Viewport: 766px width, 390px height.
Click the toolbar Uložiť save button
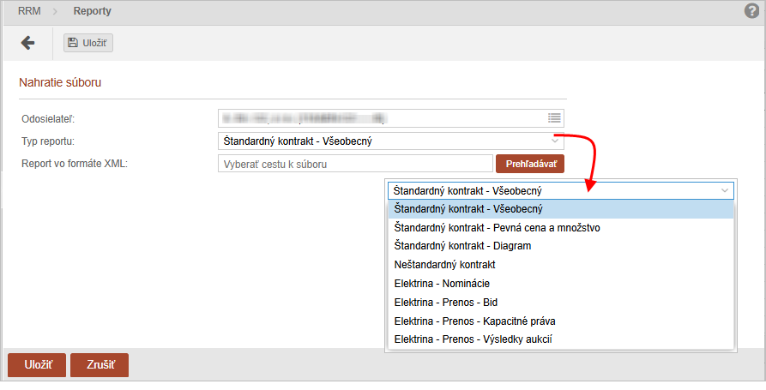pos(88,43)
